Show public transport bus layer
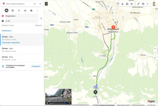 pyautogui.click(x=127, y=4)
